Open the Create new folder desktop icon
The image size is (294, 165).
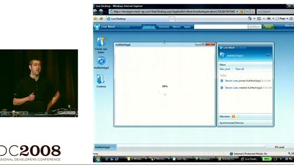click(101, 42)
